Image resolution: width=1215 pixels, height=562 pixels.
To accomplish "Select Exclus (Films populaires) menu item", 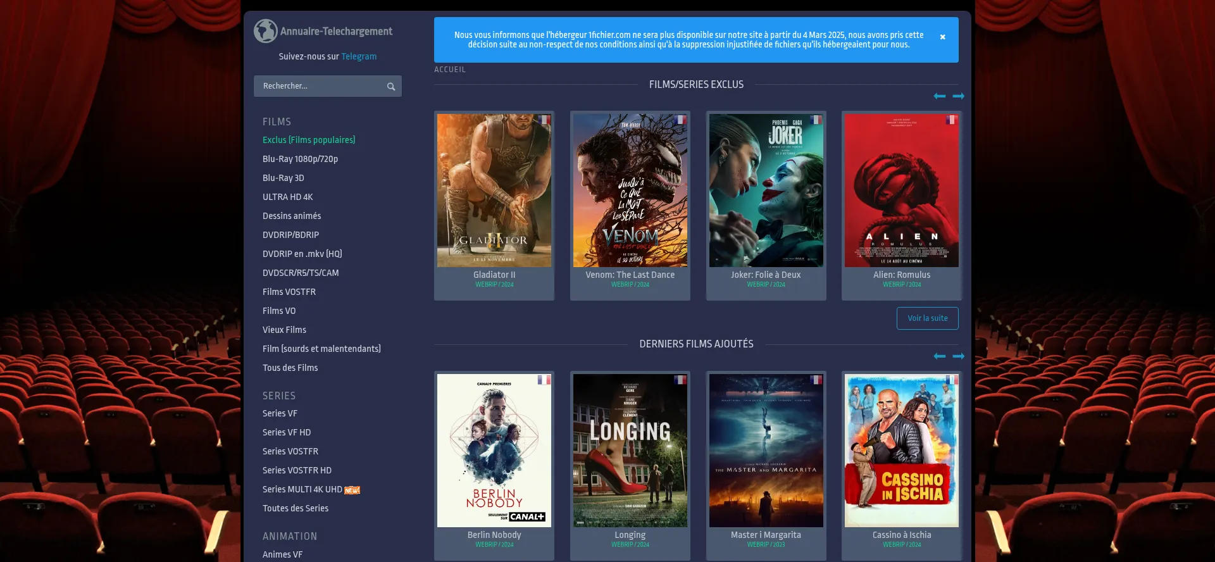I will click(x=309, y=140).
